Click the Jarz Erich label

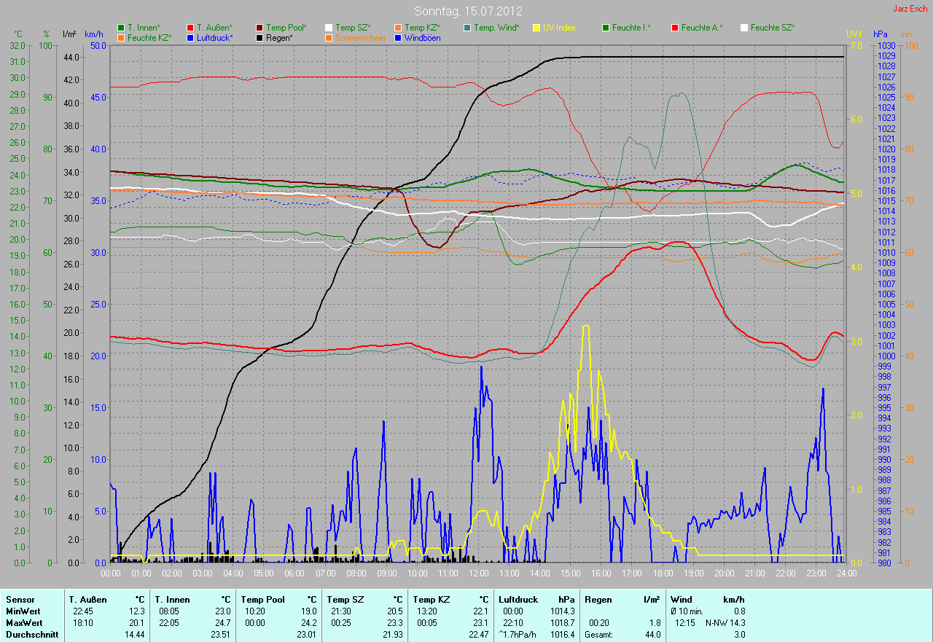pos(911,9)
